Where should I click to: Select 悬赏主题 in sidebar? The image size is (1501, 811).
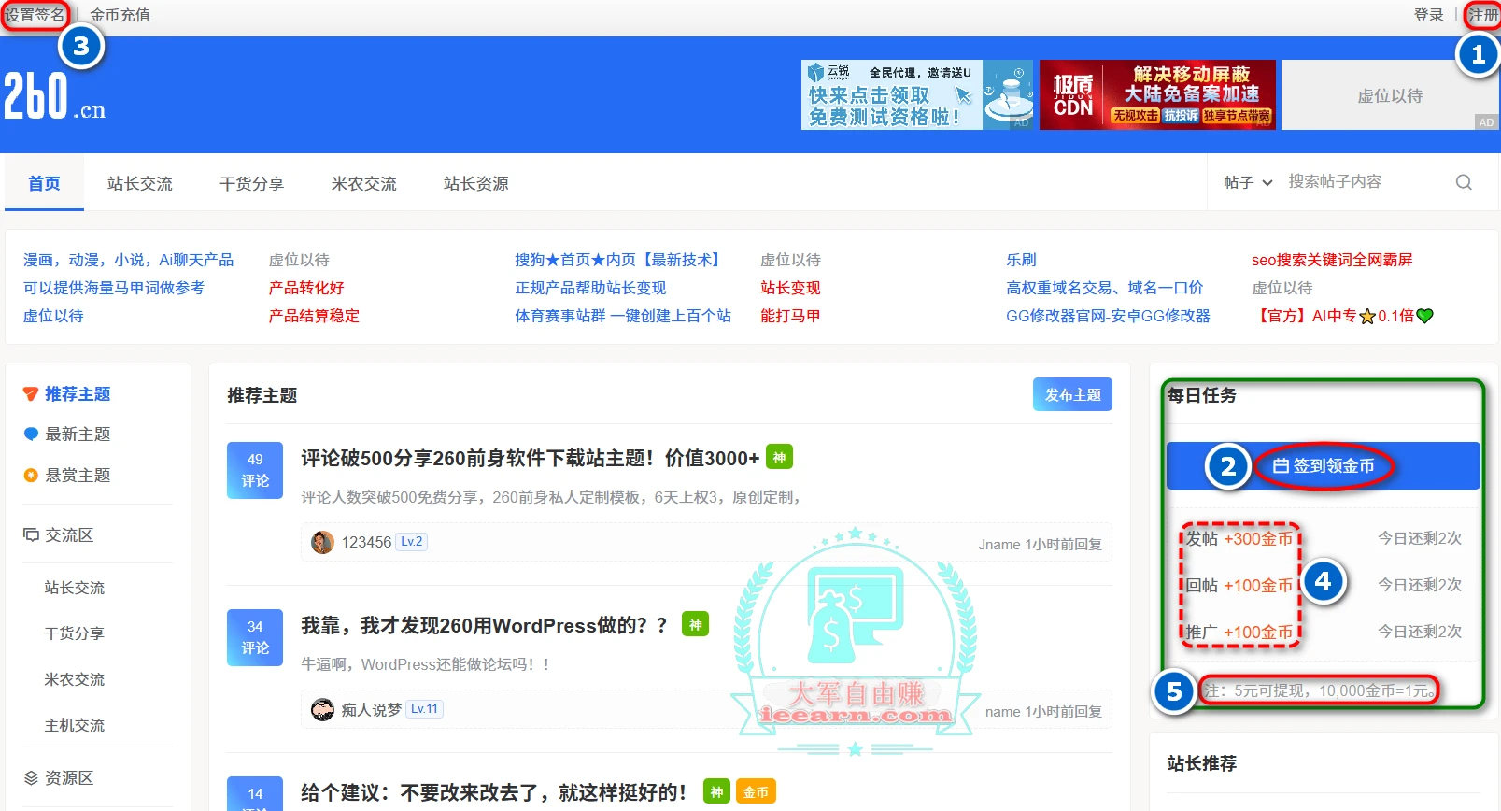pos(78,476)
